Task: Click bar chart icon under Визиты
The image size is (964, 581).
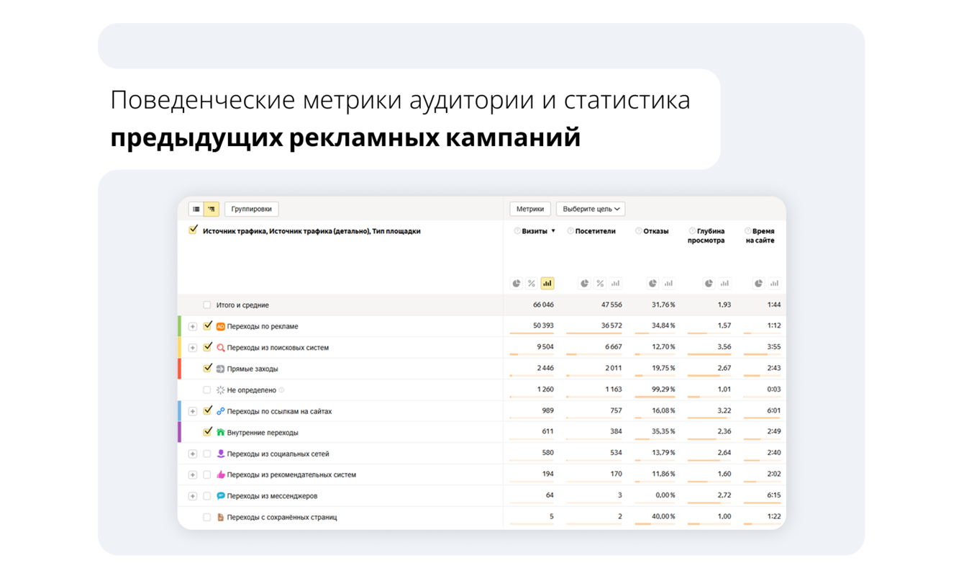Action: click(x=547, y=283)
